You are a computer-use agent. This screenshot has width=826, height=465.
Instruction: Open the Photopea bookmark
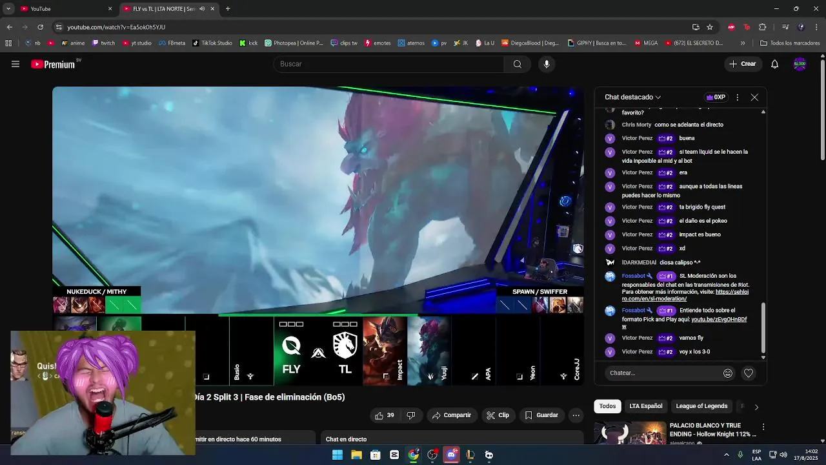click(x=294, y=43)
